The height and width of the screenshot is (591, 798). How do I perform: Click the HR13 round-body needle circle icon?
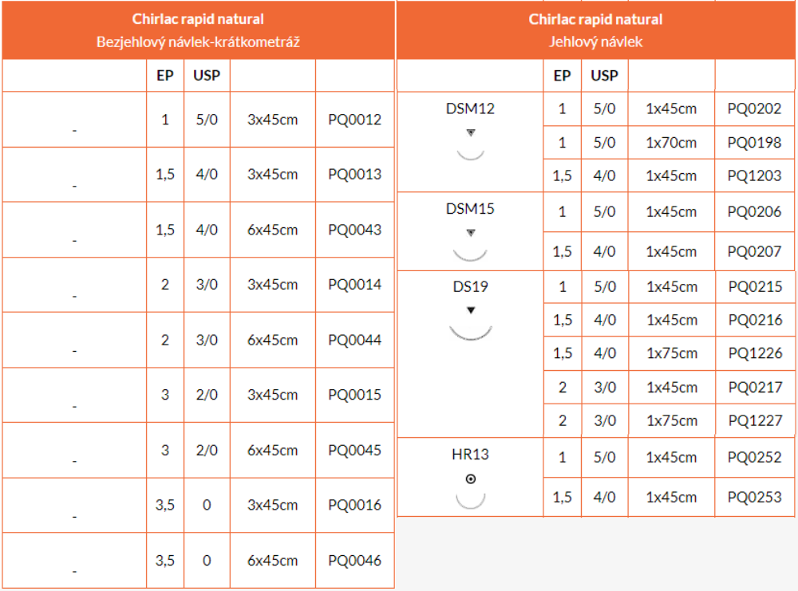pos(471,479)
